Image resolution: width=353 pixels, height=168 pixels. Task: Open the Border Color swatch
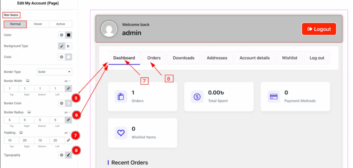(x=69, y=104)
